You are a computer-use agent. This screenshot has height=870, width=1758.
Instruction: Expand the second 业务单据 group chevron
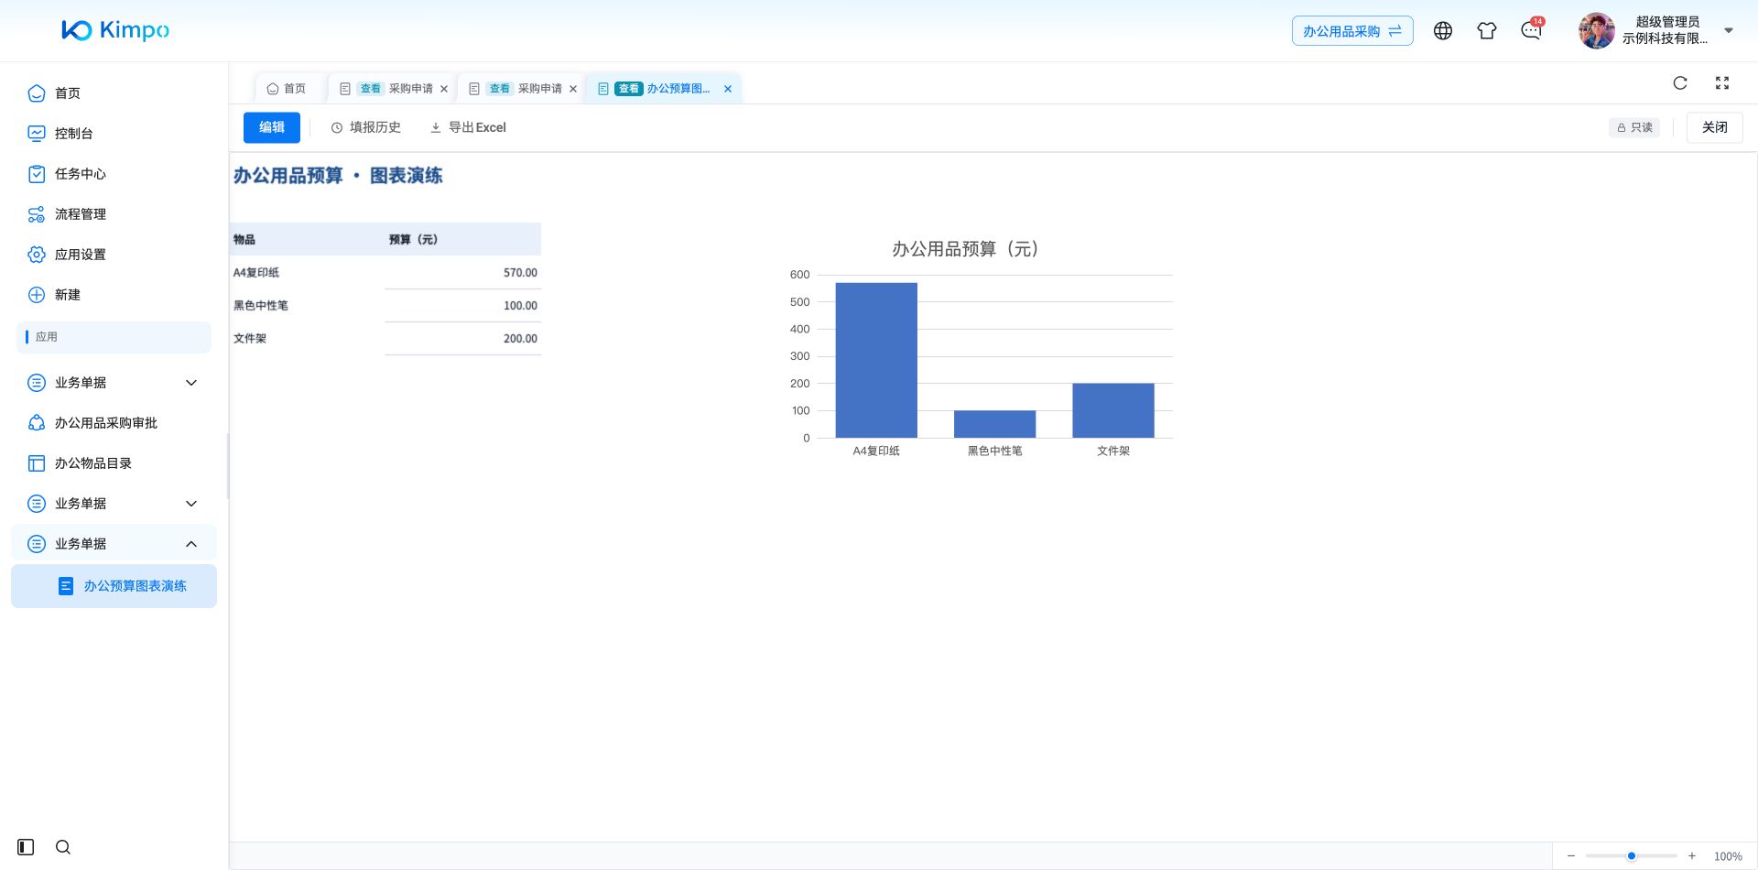click(x=191, y=504)
